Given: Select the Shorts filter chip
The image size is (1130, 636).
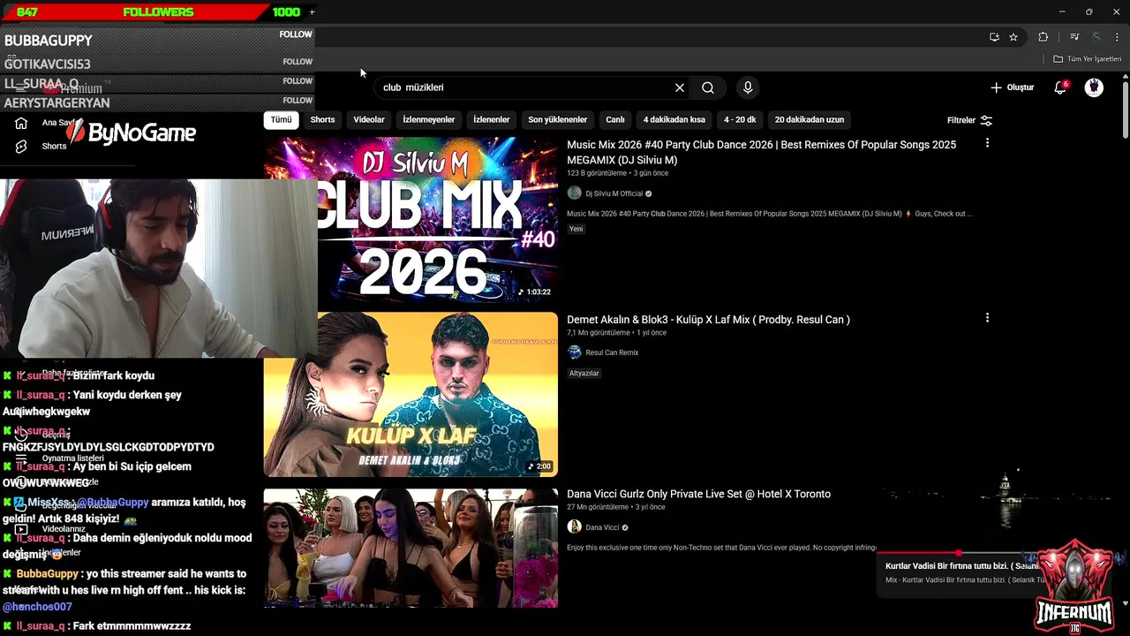Looking at the screenshot, I should point(322,120).
